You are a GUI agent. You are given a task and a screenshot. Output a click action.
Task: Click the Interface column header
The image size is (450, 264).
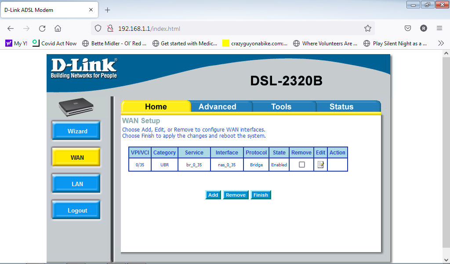click(x=227, y=153)
